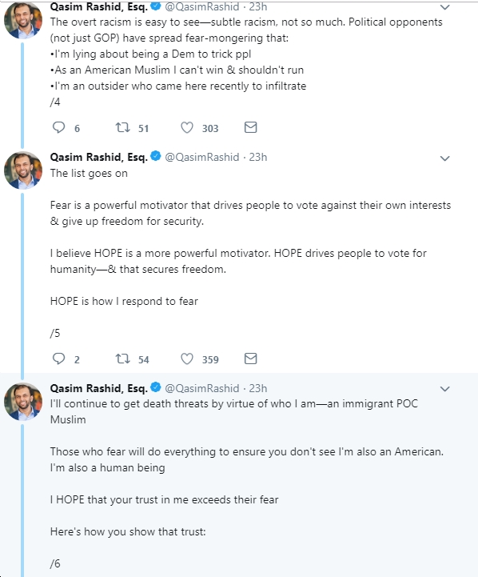Share tweet /5 via direct message envelope
This screenshot has height=577, width=478.
click(250, 359)
